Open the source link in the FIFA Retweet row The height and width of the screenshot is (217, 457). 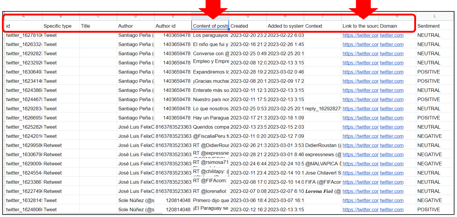click(360, 182)
